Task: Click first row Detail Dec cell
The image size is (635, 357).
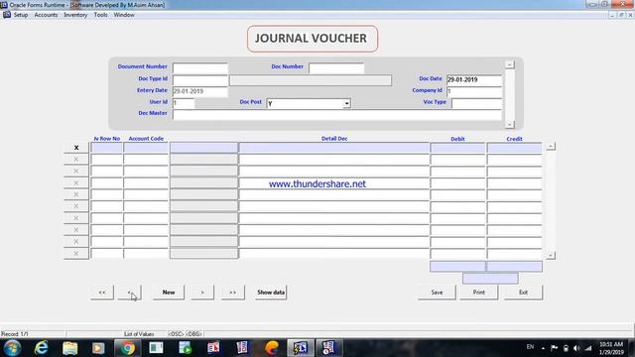Action: [334, 148]
